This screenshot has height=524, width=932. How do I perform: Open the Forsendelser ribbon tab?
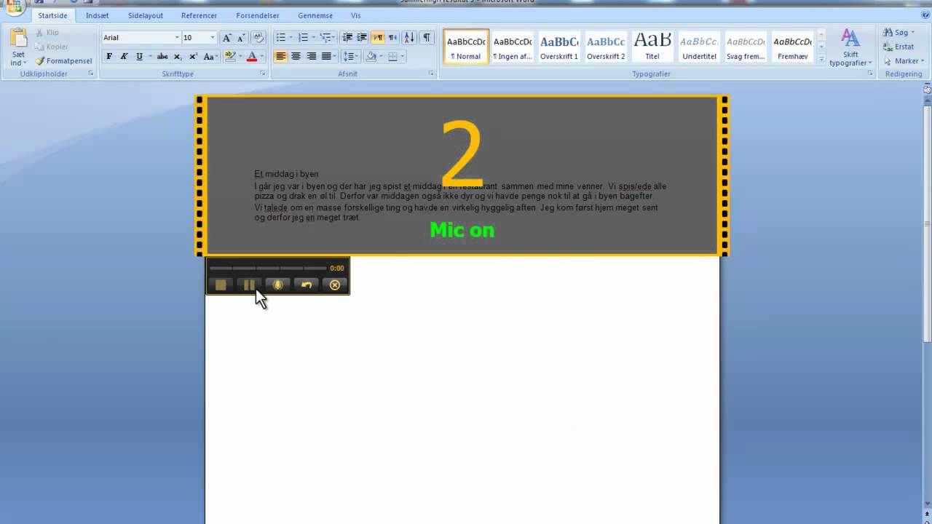point(258,15)
